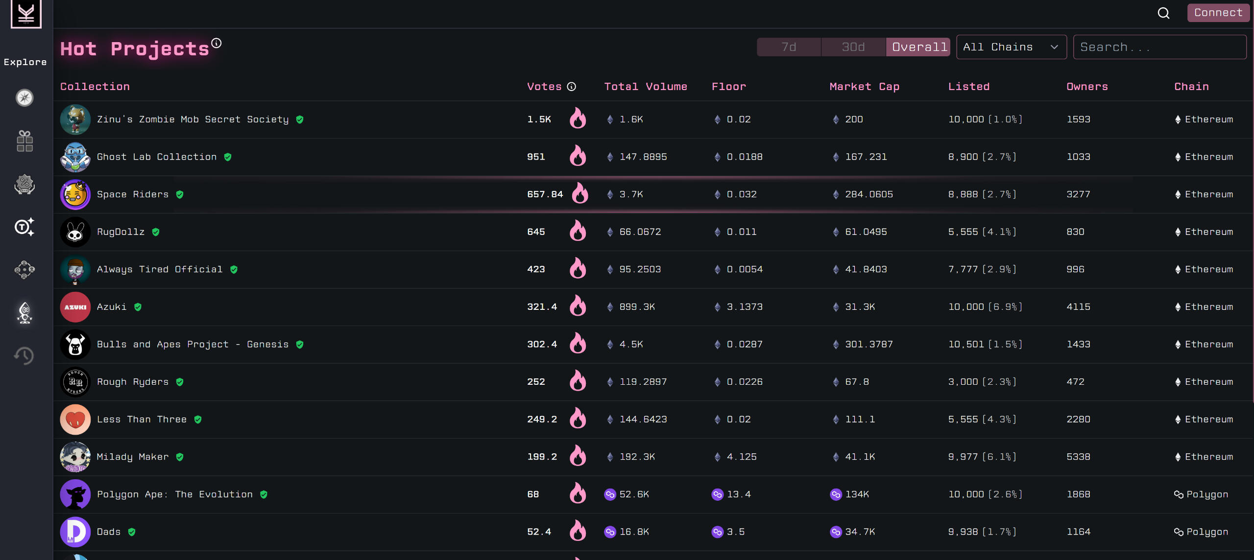The width and height of the screenshot is (1254, 560).
Task: Sort by Chain column header
Action: coord(1192,87)
